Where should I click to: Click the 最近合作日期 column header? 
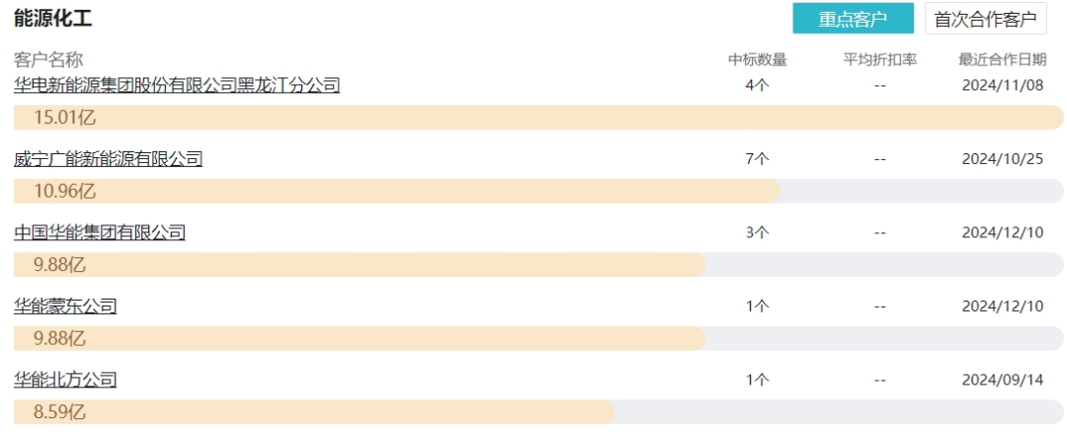point(1002,59)
